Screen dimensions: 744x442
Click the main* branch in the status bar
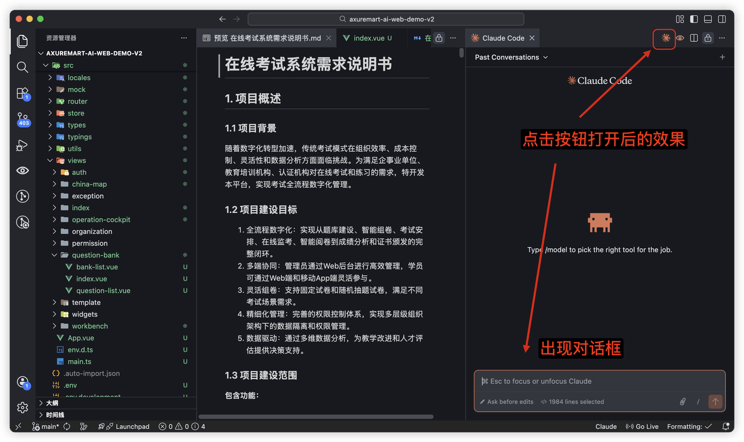click(46, 426)
